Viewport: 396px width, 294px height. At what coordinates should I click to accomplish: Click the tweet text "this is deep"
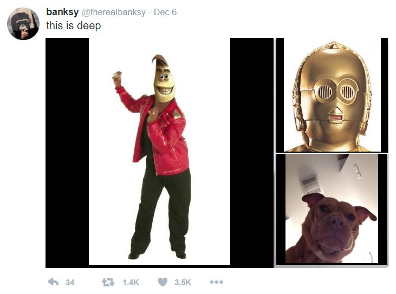[x=74, y=26]
